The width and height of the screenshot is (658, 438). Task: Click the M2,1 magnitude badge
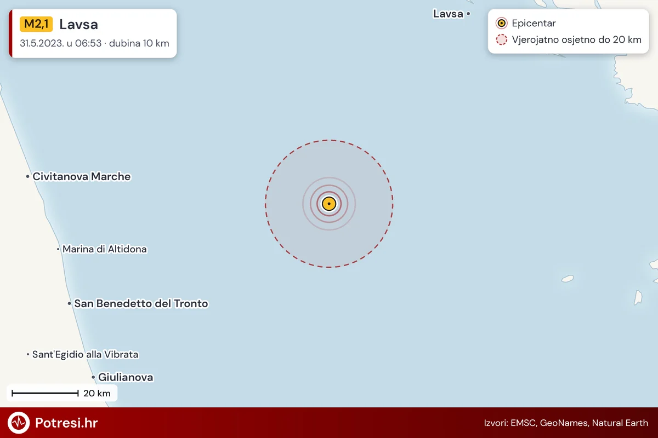coord(36,24)
